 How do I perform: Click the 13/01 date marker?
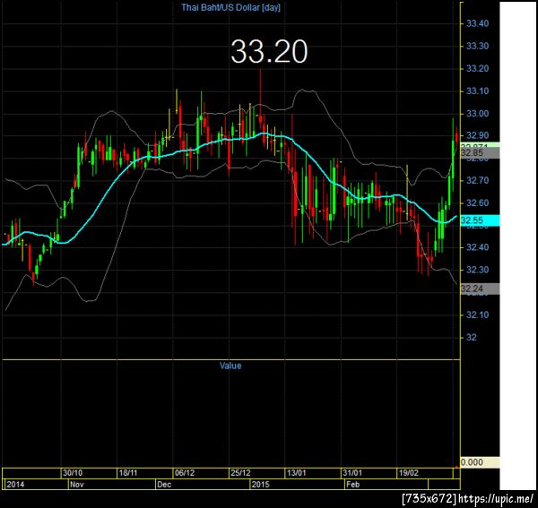coord(297,473)
